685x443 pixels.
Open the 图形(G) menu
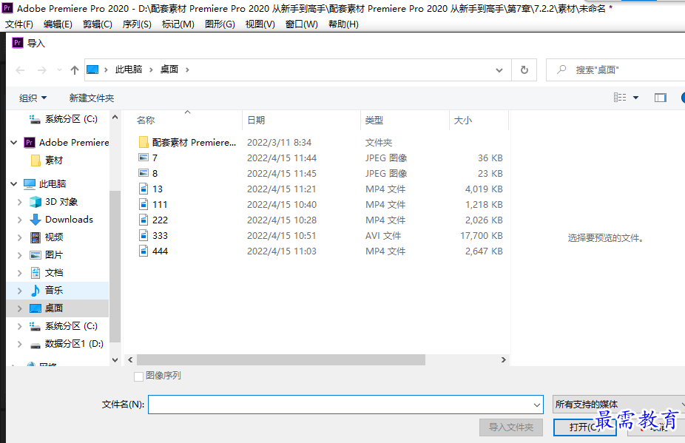(x=220, y=24)
